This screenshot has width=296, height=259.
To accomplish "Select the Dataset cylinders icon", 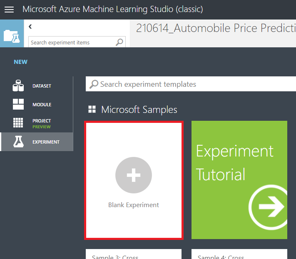I will (18, 86).
